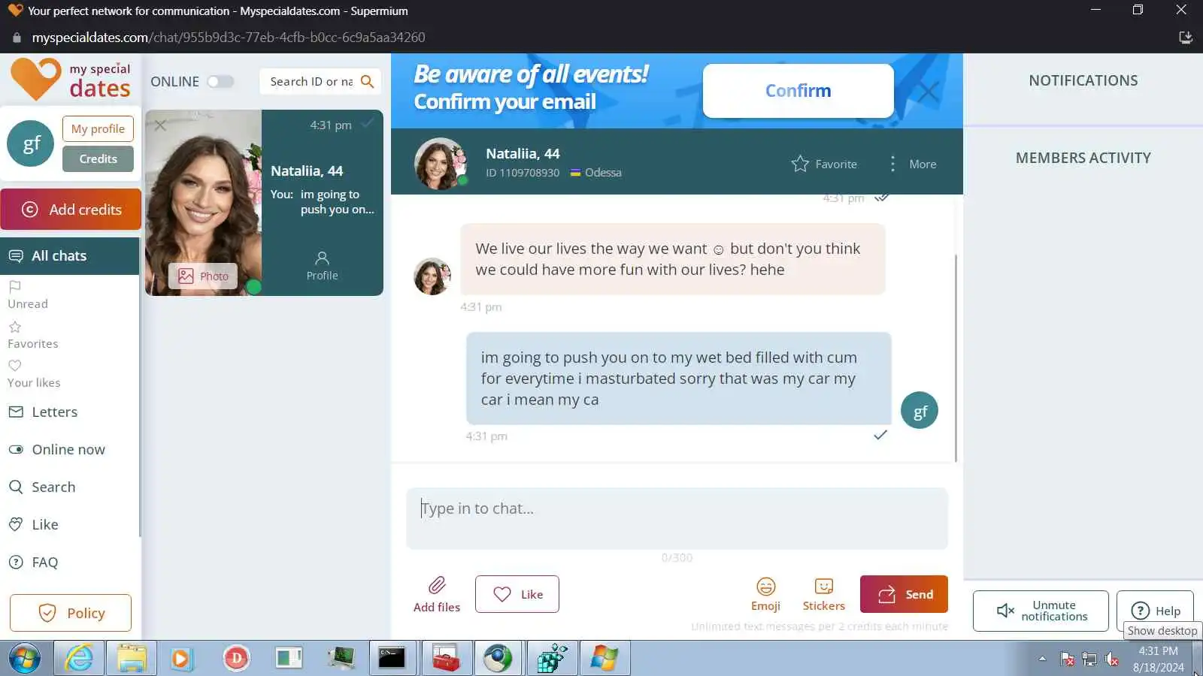Click Nataliia's avatar in chat header
This screenshot has width=1203, height=676.
tap(440, 163)
